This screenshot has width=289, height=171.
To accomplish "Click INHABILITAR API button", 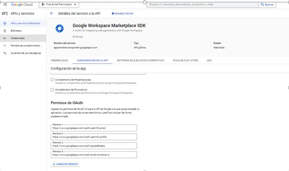I will point(123,14).
